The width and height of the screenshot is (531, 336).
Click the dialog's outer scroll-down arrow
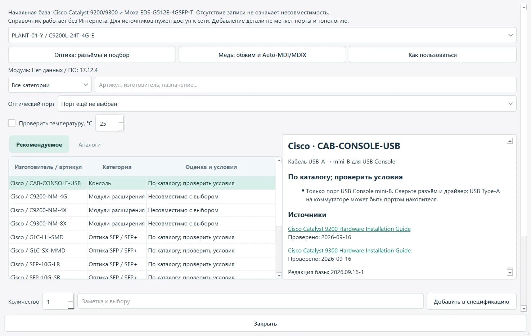(523, 308)
